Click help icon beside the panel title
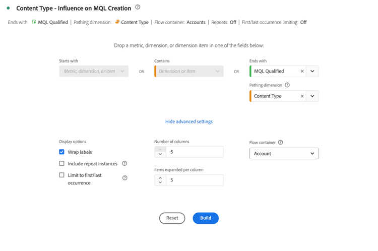Viewport: 378px width, 251px height. pyautogui.click(x=138, y=8)
